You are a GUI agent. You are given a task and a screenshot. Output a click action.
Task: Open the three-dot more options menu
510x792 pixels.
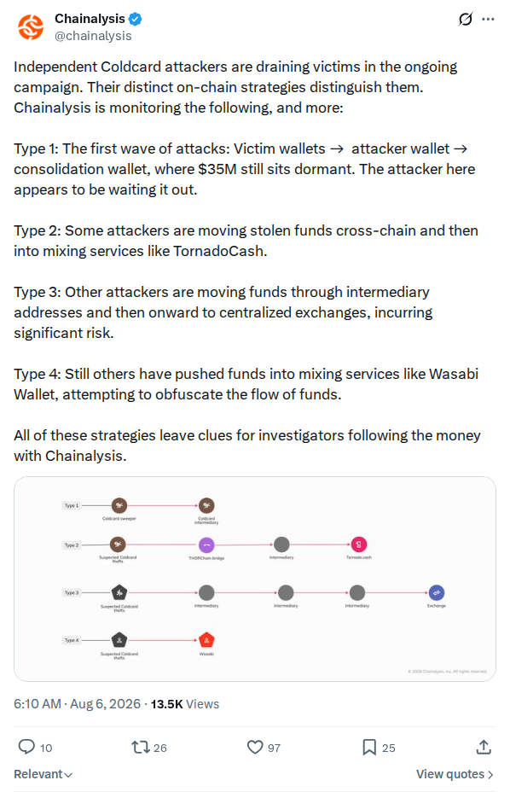pyautogui.click(x=489, y=19)
